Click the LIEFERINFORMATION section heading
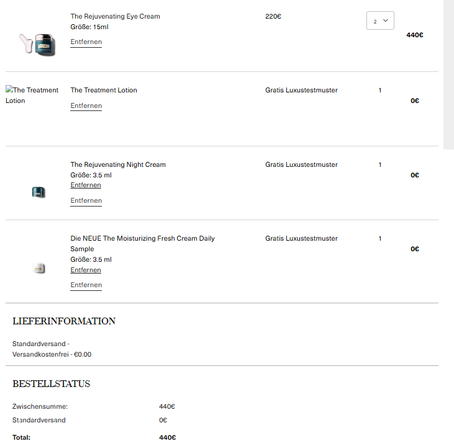454x441 pixels. pos(64,321)
